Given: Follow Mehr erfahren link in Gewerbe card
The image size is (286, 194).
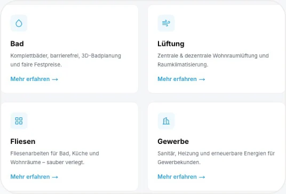Looking at the screenshot, I should [181, 177].
